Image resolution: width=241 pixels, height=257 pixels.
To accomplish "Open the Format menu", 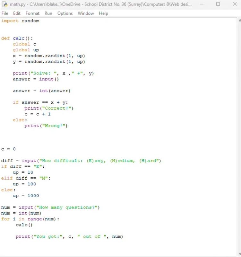I will pos(32,13).
